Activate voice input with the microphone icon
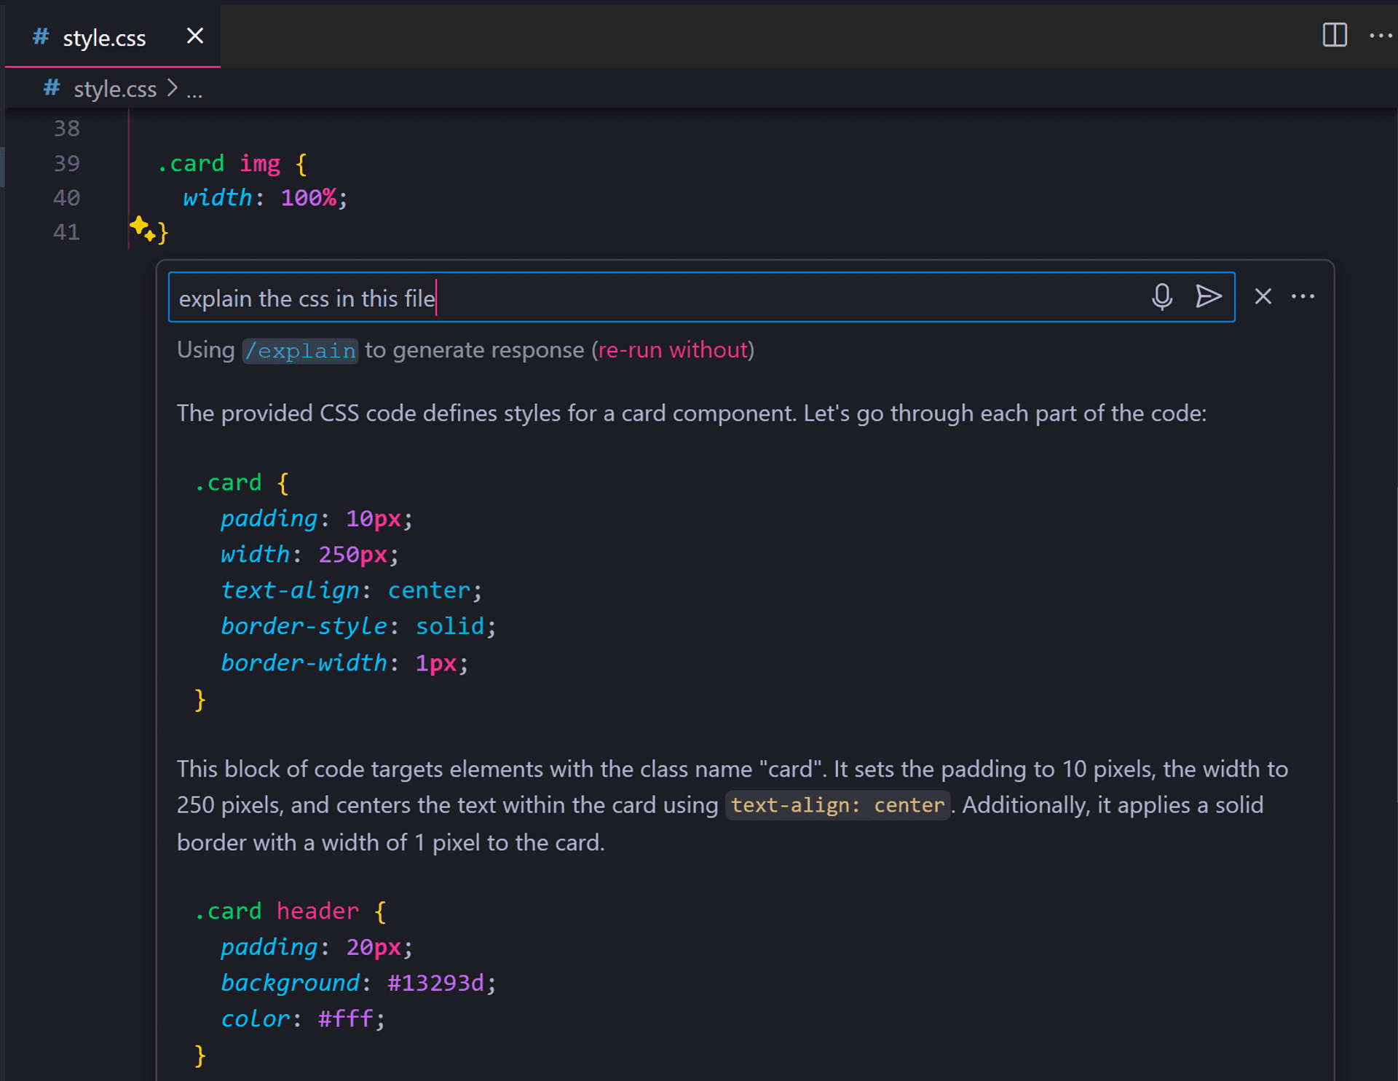Screen dimensions: 1398x1081 tap(1161, 296)
